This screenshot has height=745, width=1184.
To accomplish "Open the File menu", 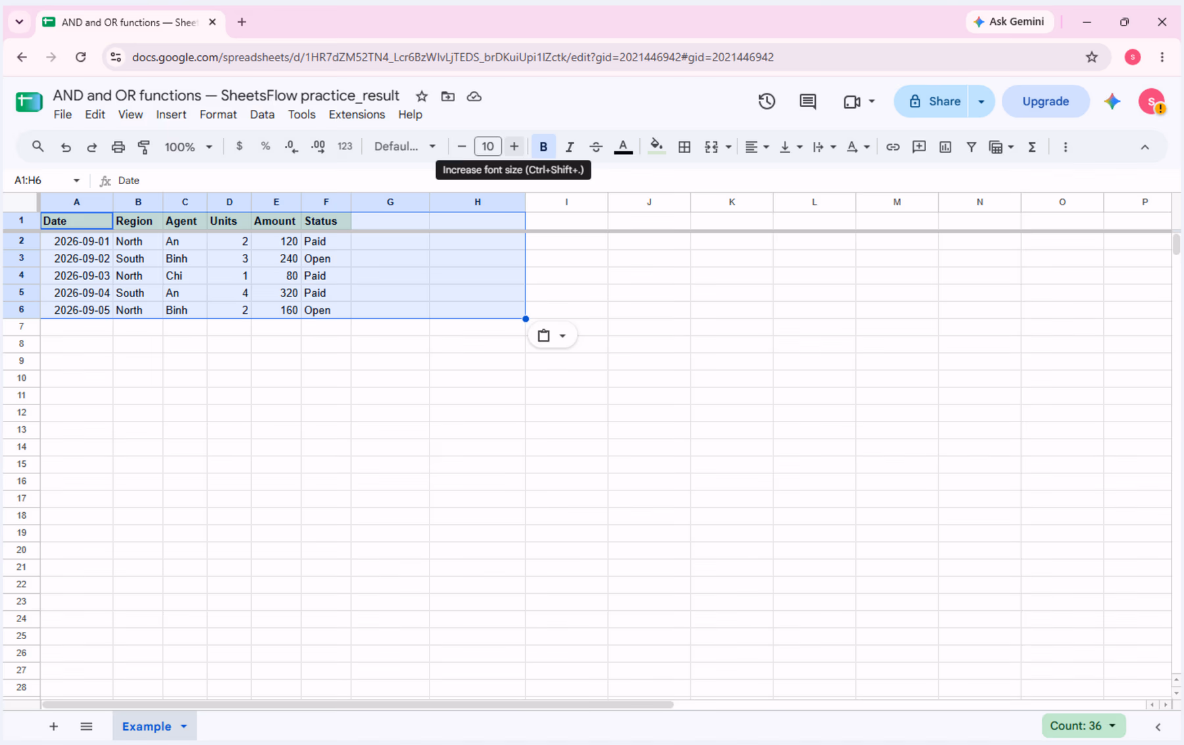I will pos(62,114).
